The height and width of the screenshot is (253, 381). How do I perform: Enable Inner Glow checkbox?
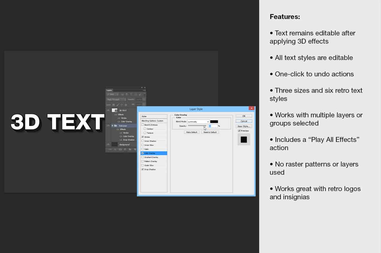click(143, 145)
